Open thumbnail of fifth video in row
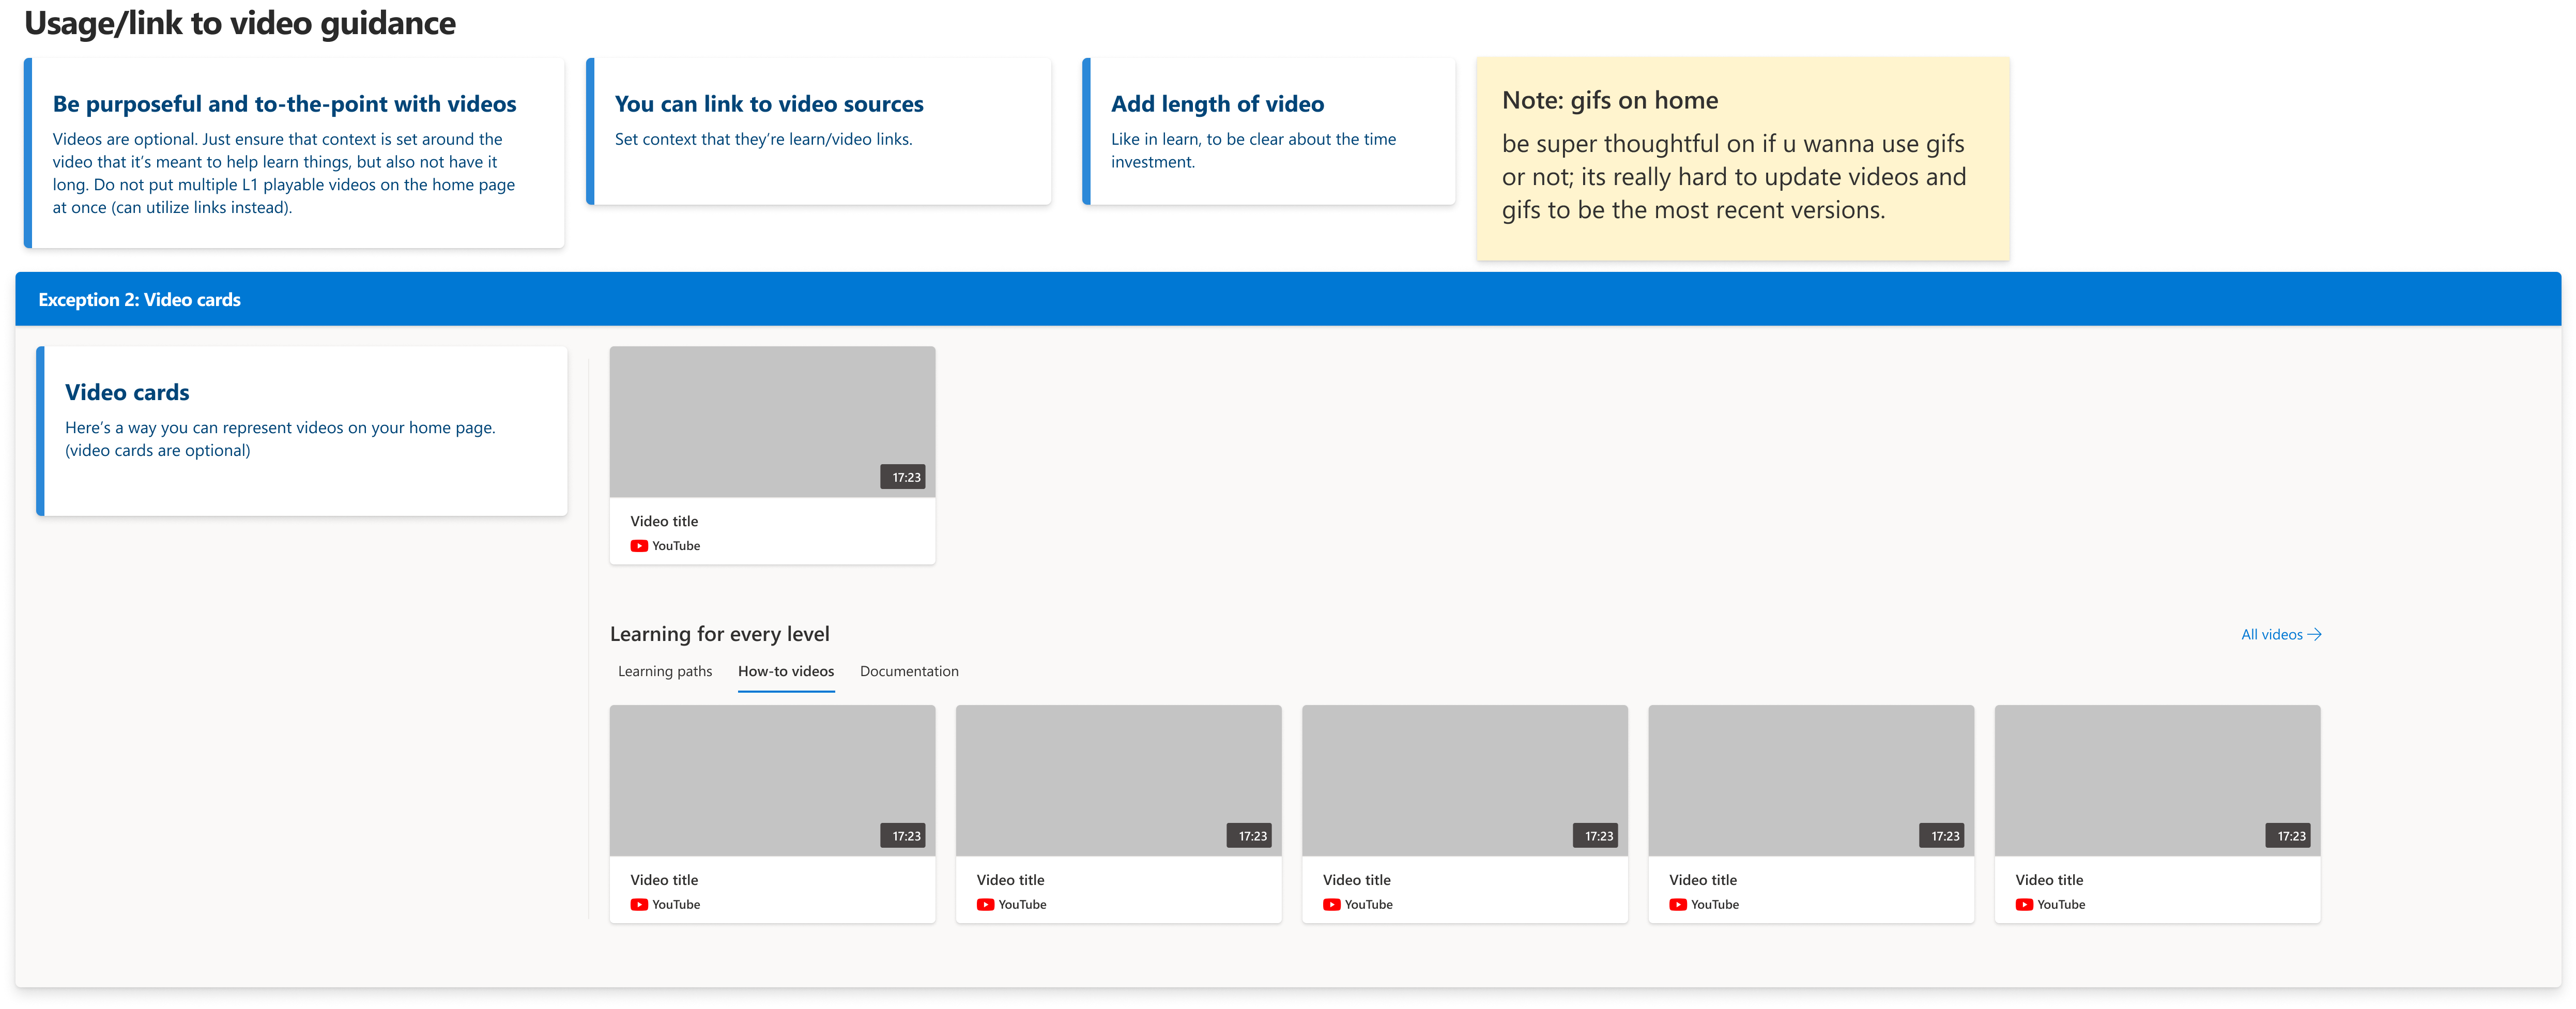Screen dimensions: 2576x1009 point(2157,780)
